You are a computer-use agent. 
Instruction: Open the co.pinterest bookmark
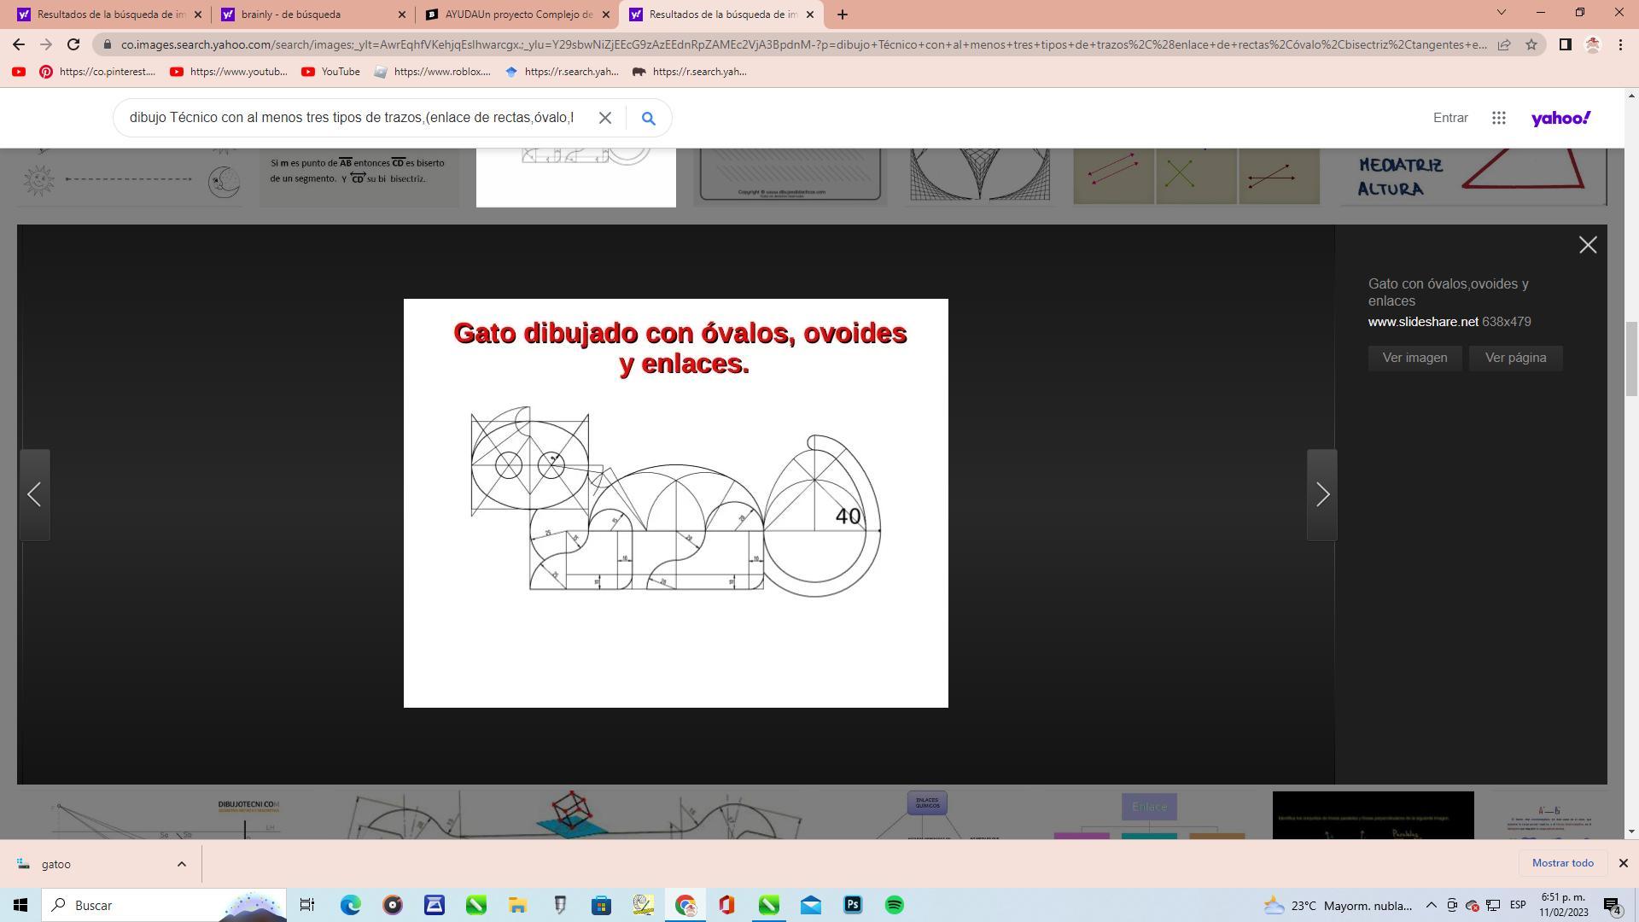click(98, 72)
